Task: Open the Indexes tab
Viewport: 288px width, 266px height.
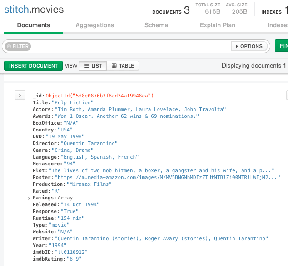Action: pos(278,25)
